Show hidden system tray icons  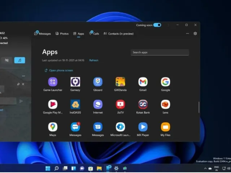(205, 168)
